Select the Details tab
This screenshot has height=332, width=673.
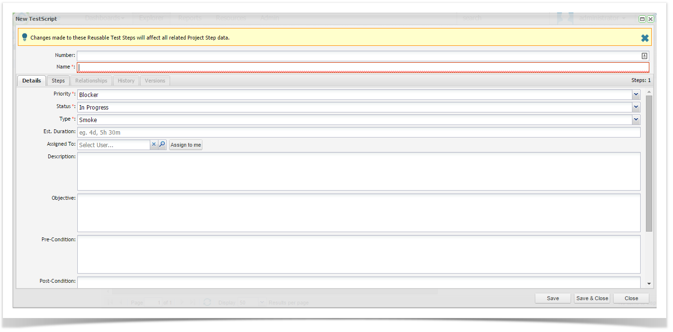tap(31, 81)
